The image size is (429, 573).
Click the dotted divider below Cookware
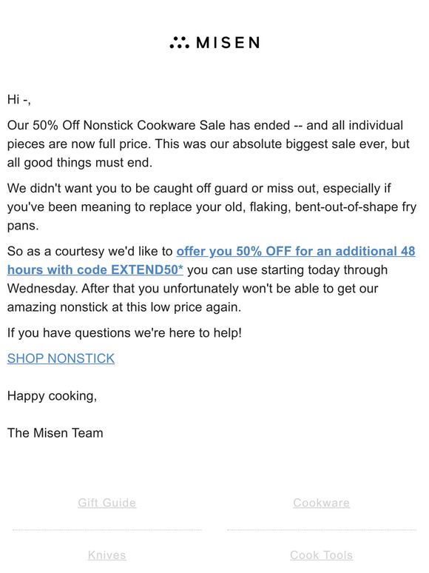[x=322, y=529]
